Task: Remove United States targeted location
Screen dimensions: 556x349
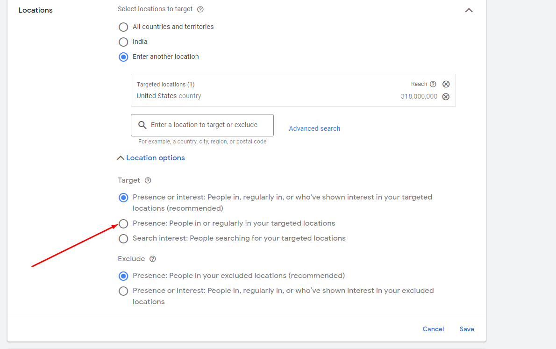Action: [446, 96]
